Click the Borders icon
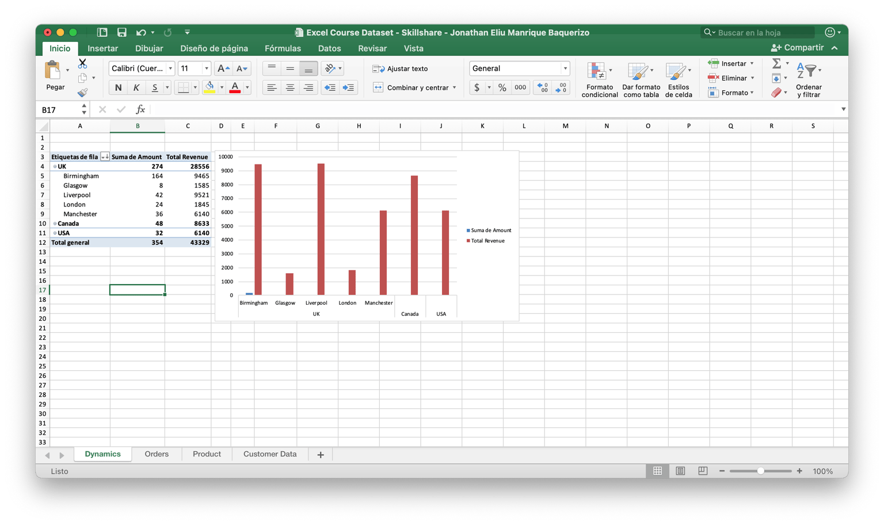Image resolution: width=884 pixels, height=525 pixels. pyautogui.click(x=183, y=87)
